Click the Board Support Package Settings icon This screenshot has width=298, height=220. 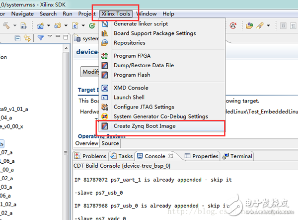tap(105, 33)
